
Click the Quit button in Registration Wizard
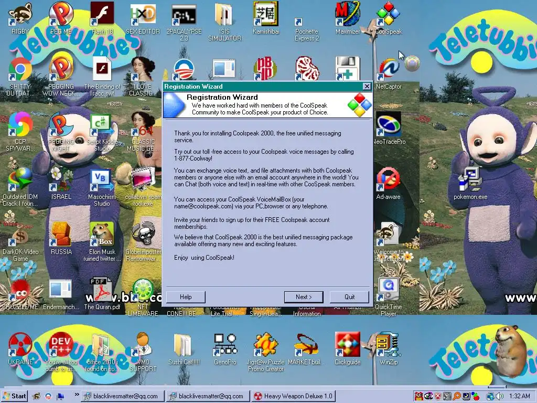(349, 297)
